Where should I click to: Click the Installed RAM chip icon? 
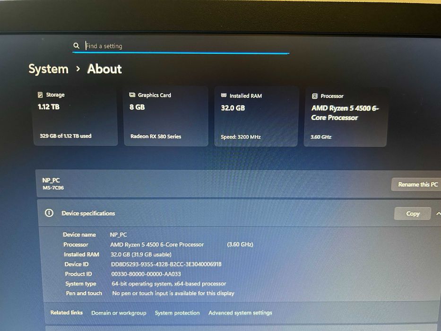pyautogui.click(x=224, y=96)
